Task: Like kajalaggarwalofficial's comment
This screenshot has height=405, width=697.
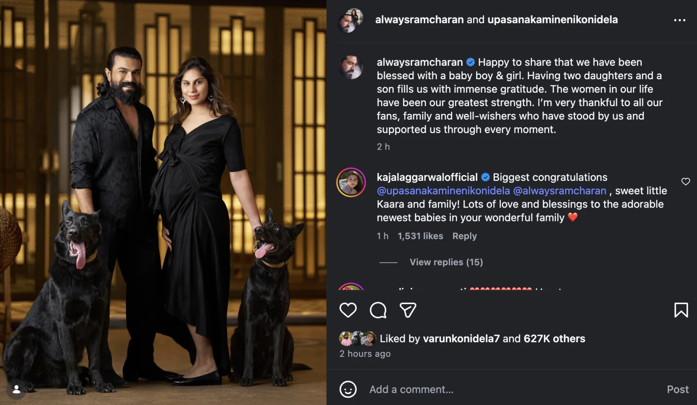Action: (685, 181)
